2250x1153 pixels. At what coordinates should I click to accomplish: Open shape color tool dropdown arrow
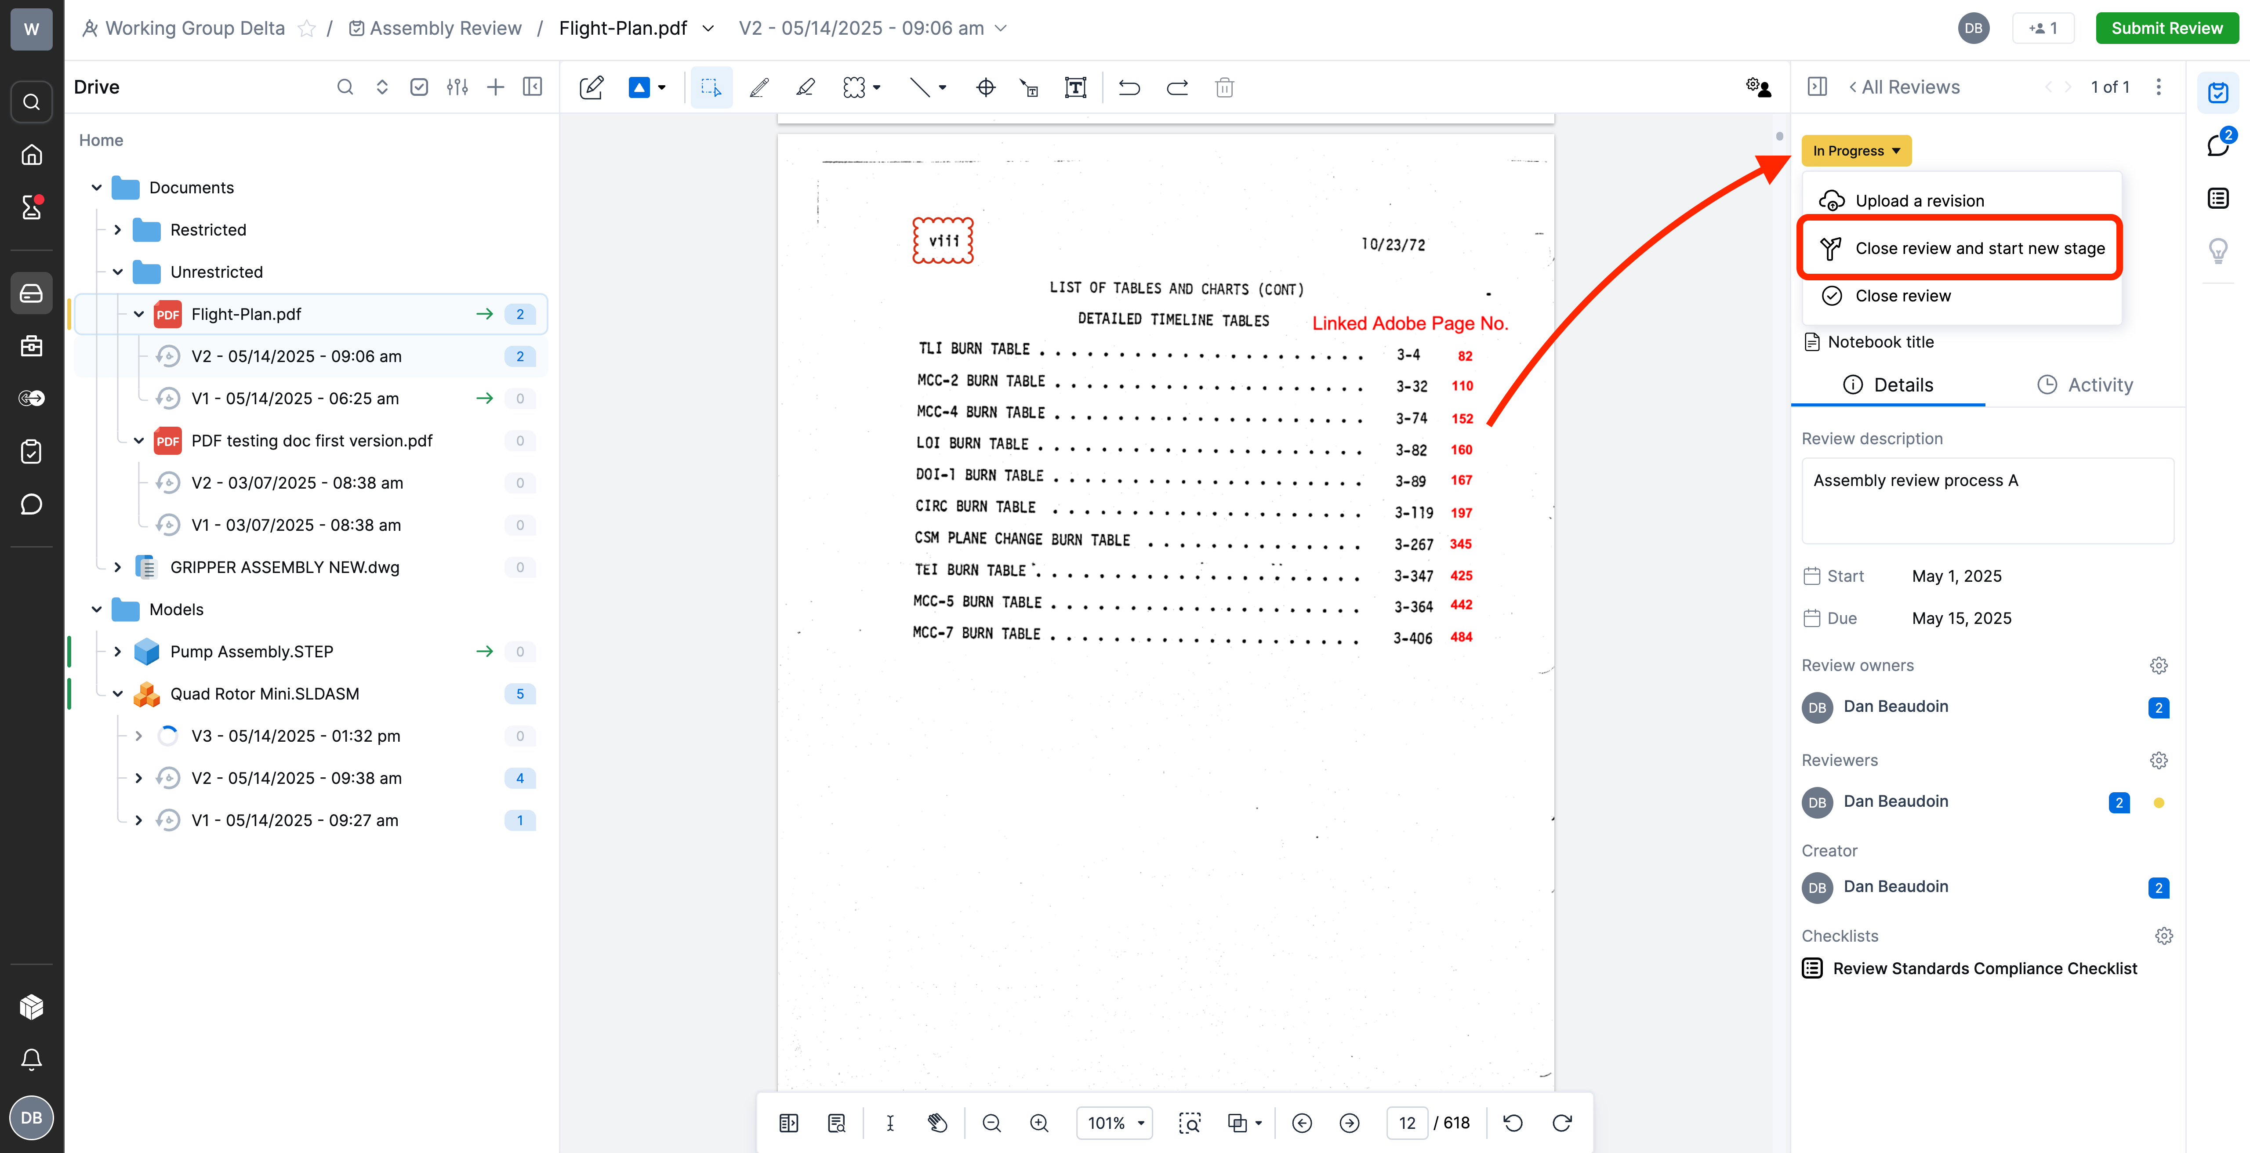pyautogui.click(x=662, y=87)
